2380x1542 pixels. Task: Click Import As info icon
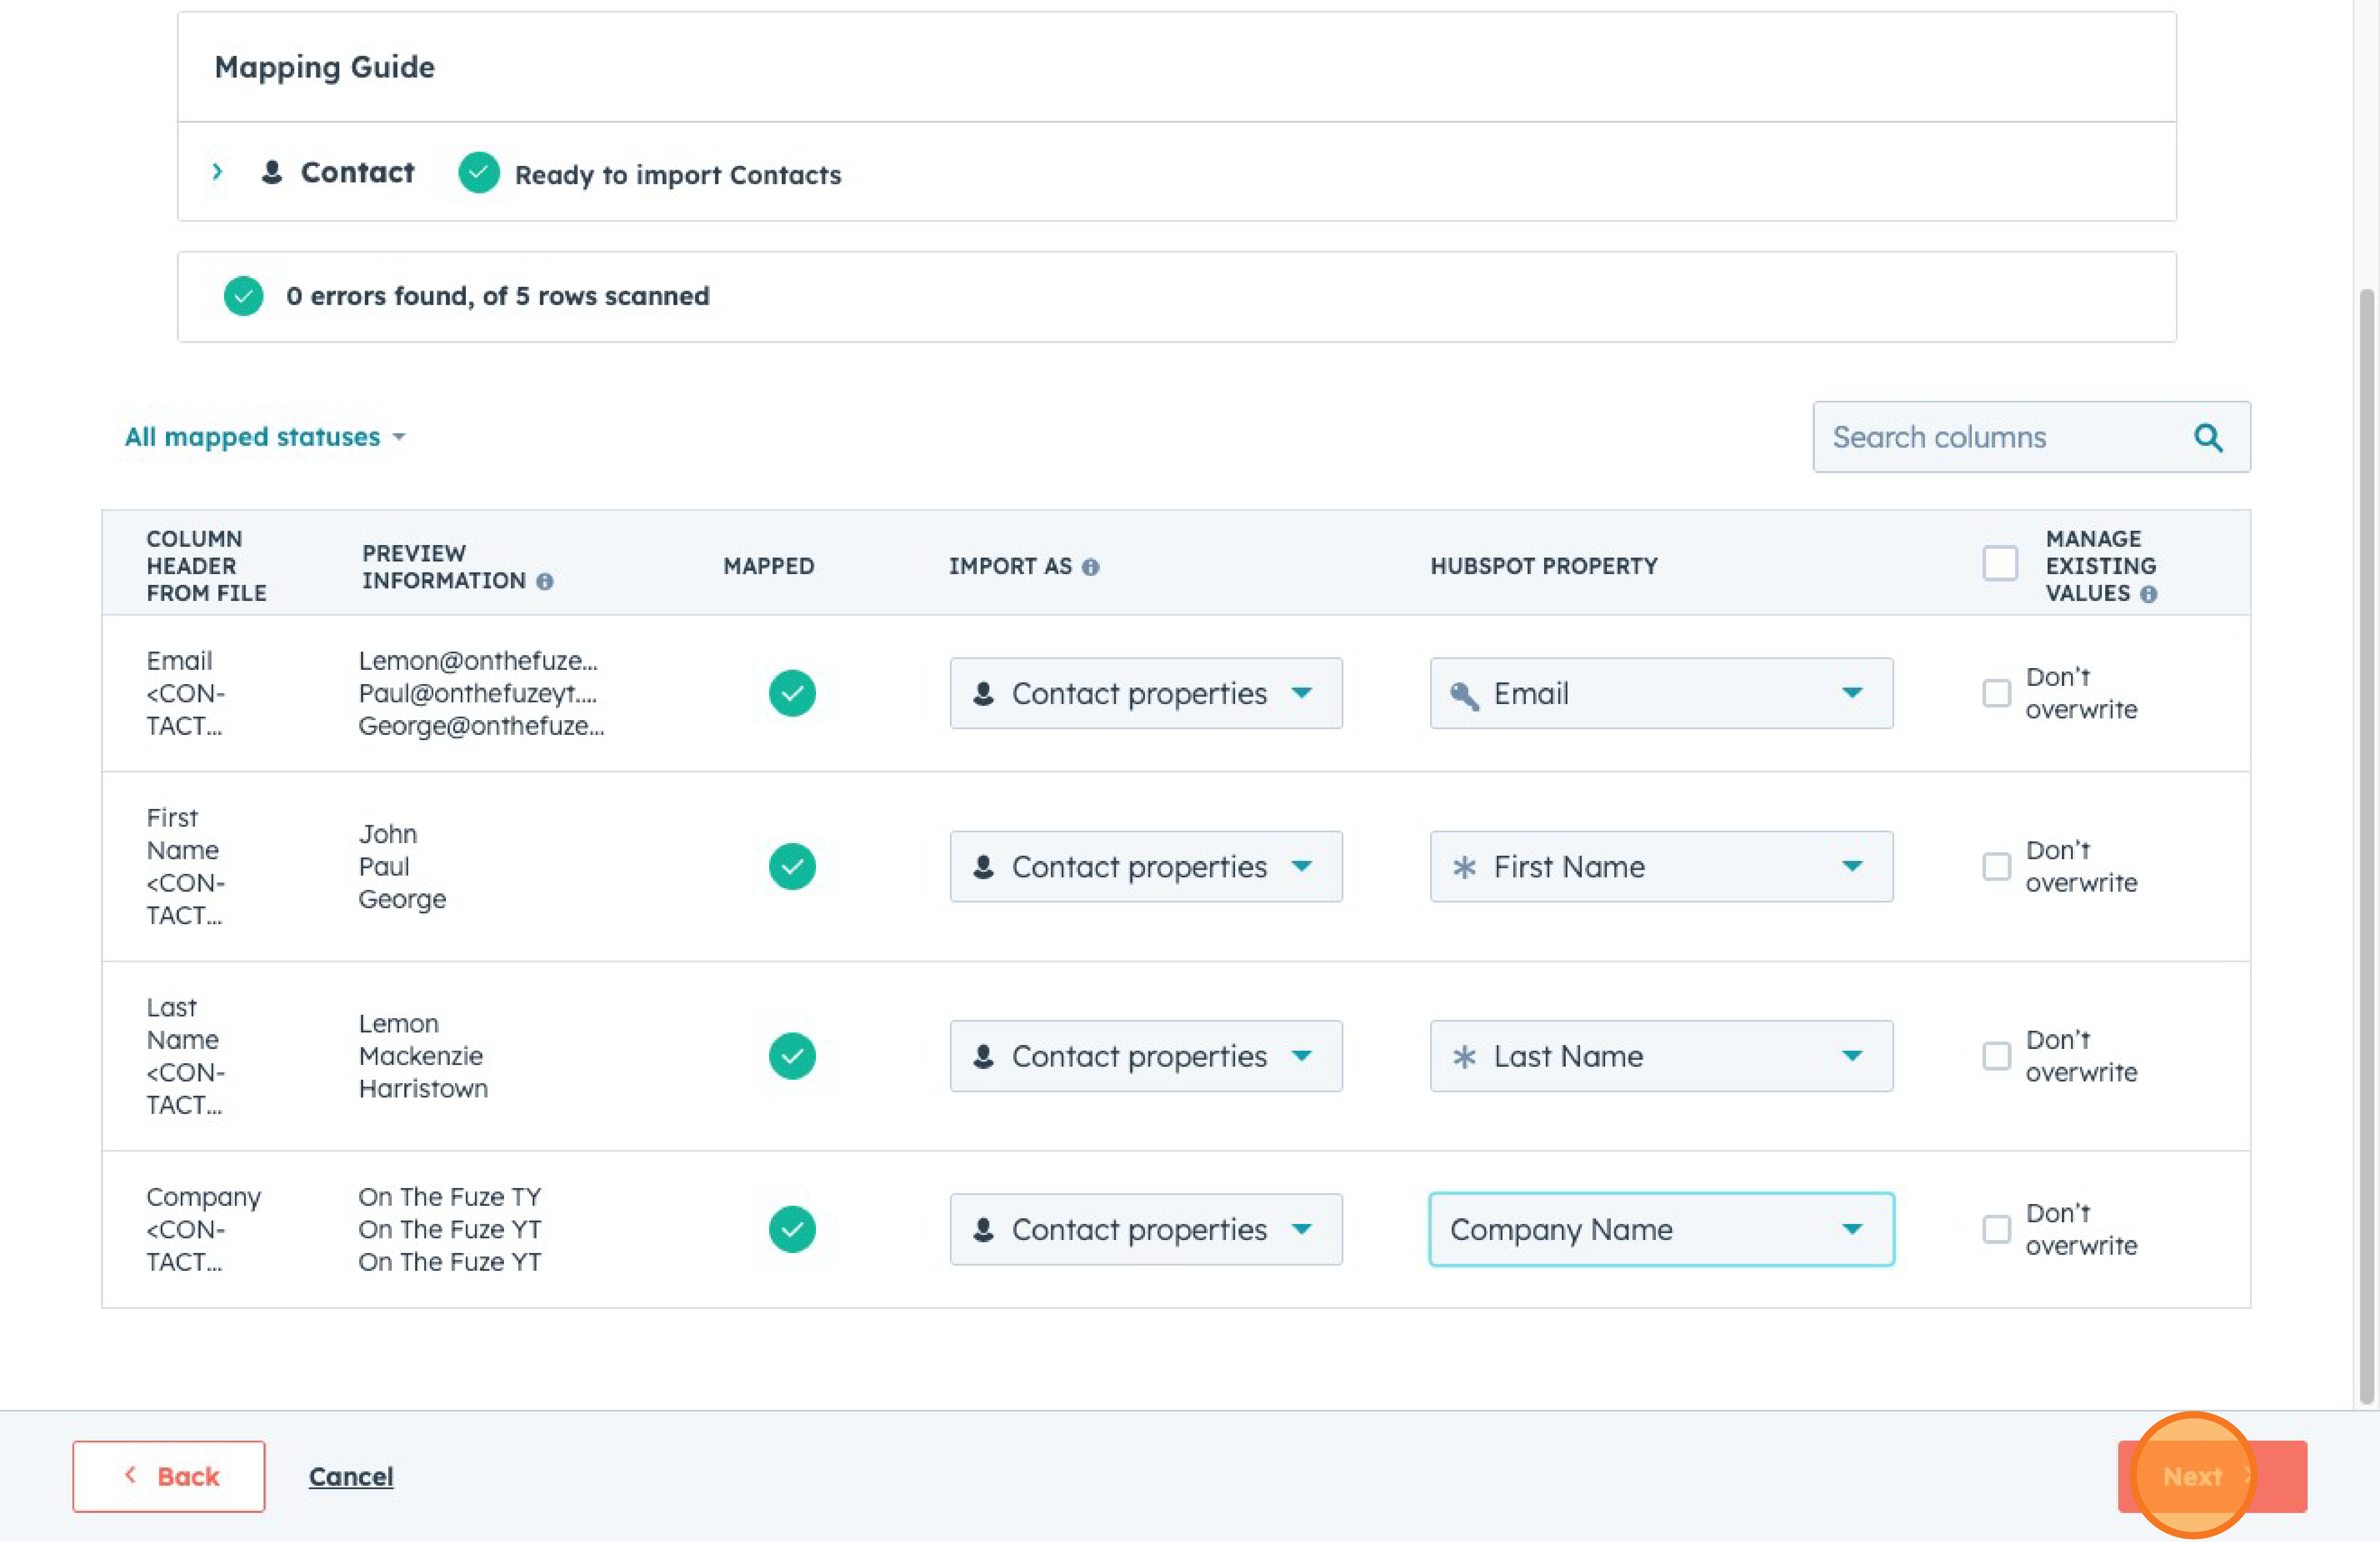[x=1091, y=567]
